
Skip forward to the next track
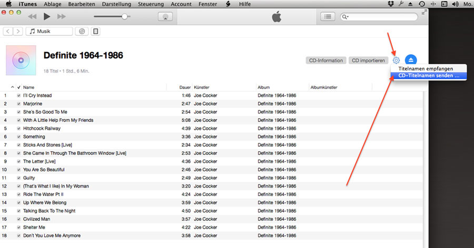tap(62, 17)
